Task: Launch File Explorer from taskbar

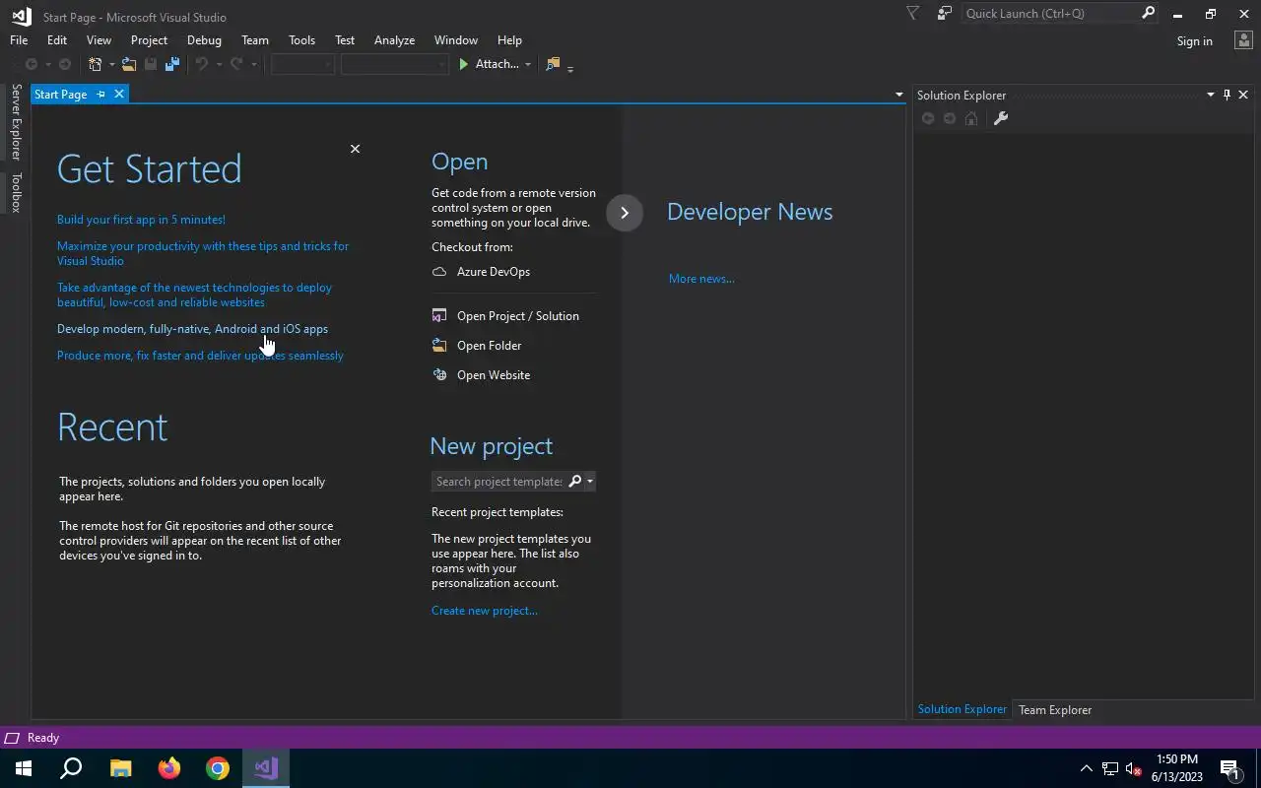Action: tap(120, 768)
